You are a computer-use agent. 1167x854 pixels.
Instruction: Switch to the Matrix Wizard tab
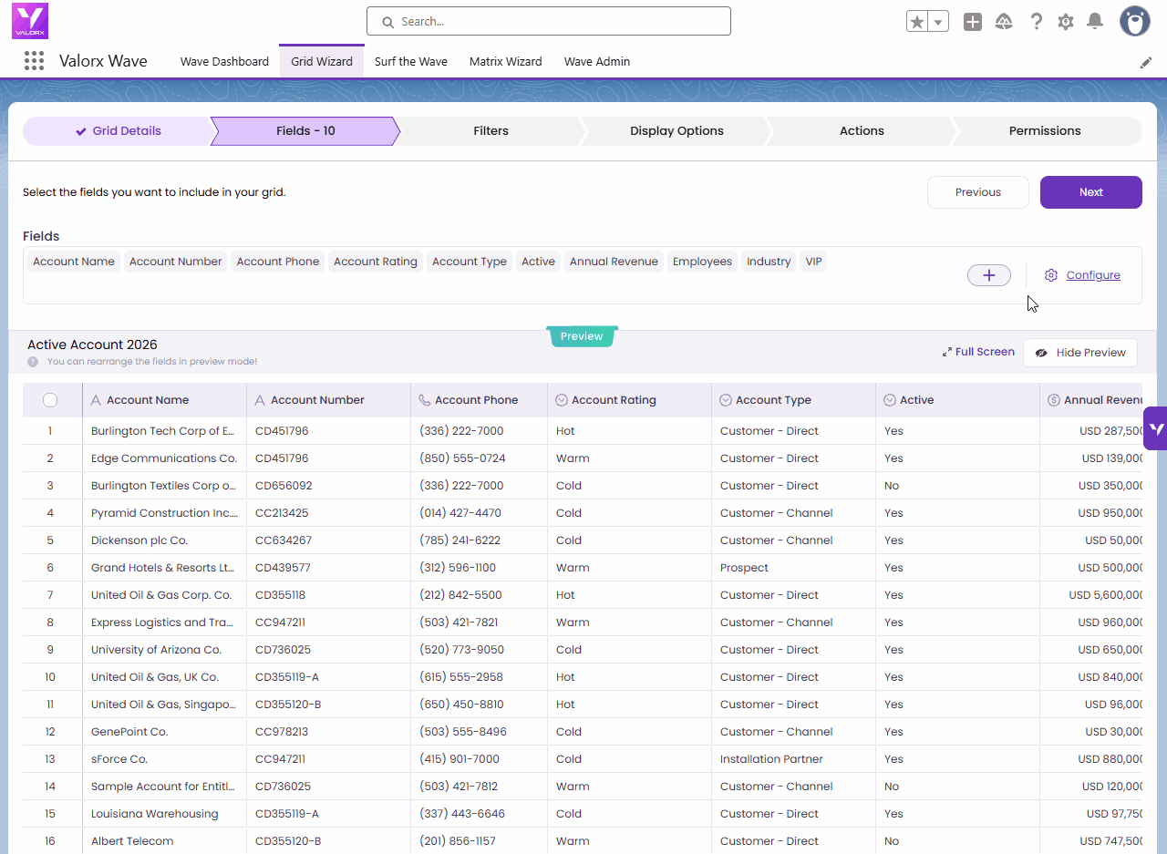coord(505,62)
